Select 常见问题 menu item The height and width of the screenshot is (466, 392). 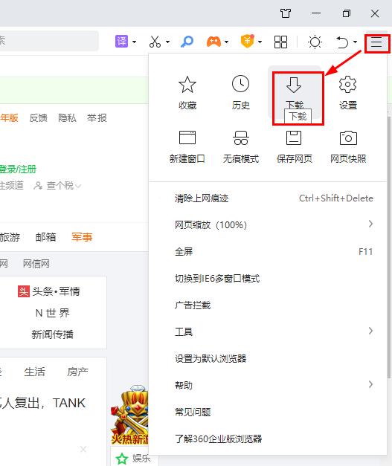(268, 412)
